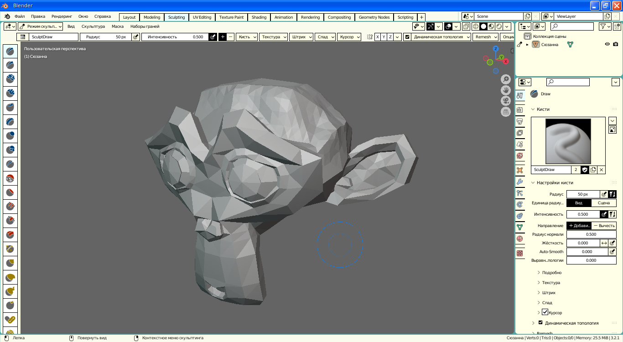Select the Crease brush tool
This screenshot has width=623, height=342.
coord(10,164)
